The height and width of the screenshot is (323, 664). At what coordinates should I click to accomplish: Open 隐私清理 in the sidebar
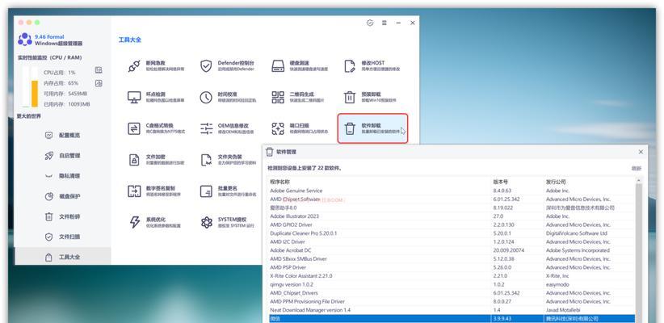[63, 176]
